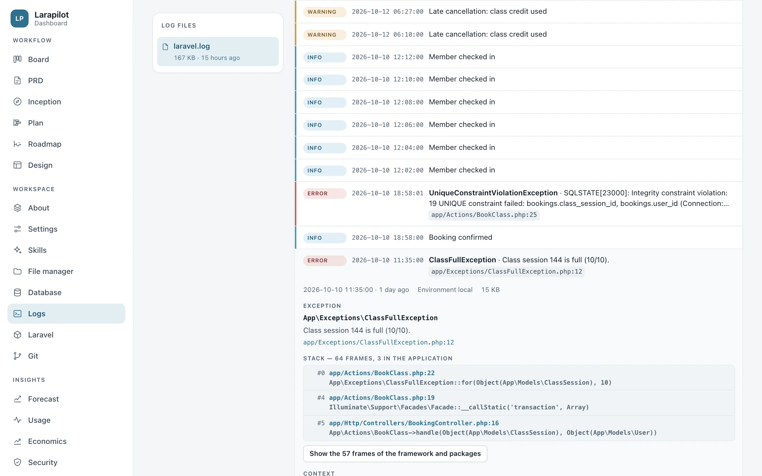Collapse the ClassFullException error entry
The image size is (762, 476).
pyautogui.click(x=519, y=266)
